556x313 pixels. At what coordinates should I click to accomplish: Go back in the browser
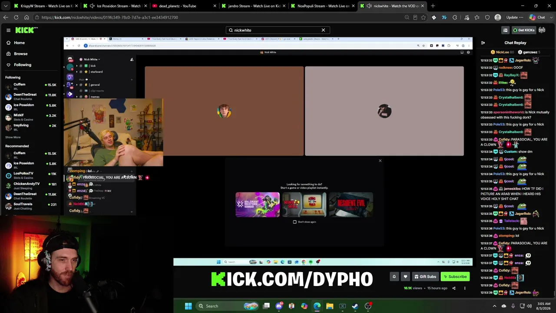6,17
